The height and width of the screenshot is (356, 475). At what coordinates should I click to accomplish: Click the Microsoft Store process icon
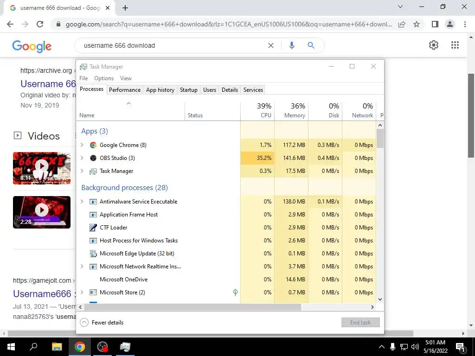(93, 292)
